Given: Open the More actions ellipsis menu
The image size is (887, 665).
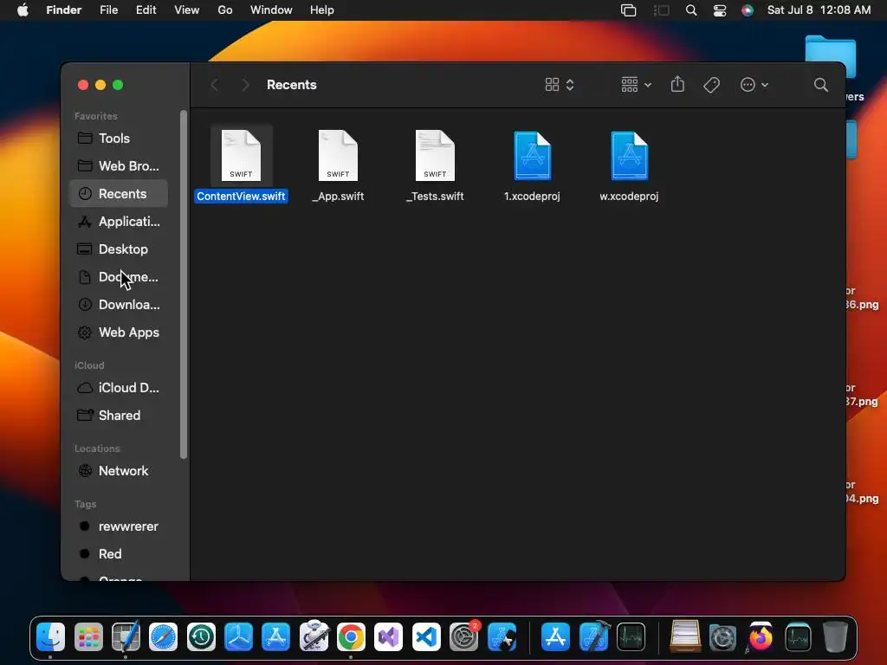Looking at the screenshot, I should point(754,85).
